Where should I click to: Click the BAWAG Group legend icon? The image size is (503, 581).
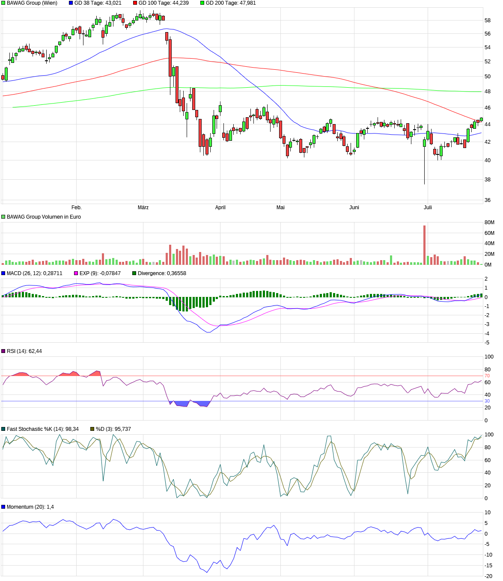pos(3,3)
